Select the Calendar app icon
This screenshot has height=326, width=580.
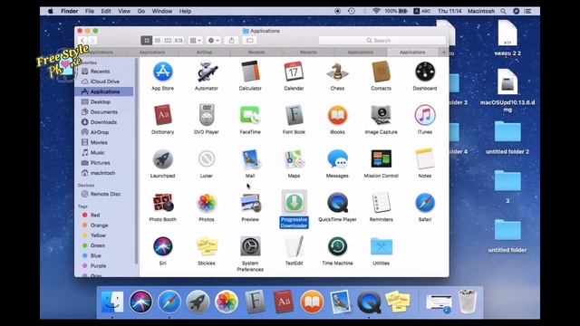[294, 72]
